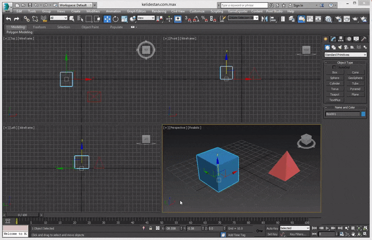Click the Set Key button

pyautogui.click(x=272, y=234)
